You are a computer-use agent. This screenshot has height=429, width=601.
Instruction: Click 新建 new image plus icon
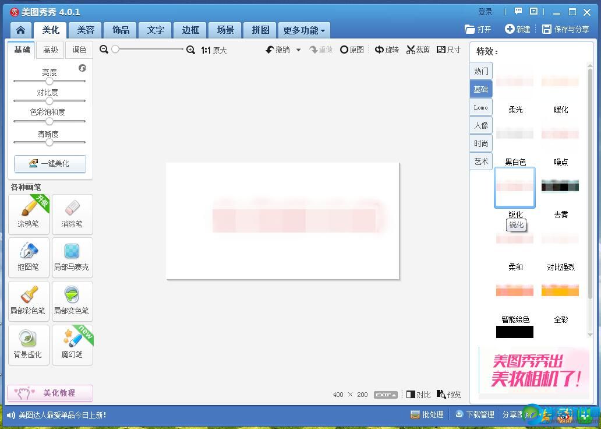518,29
